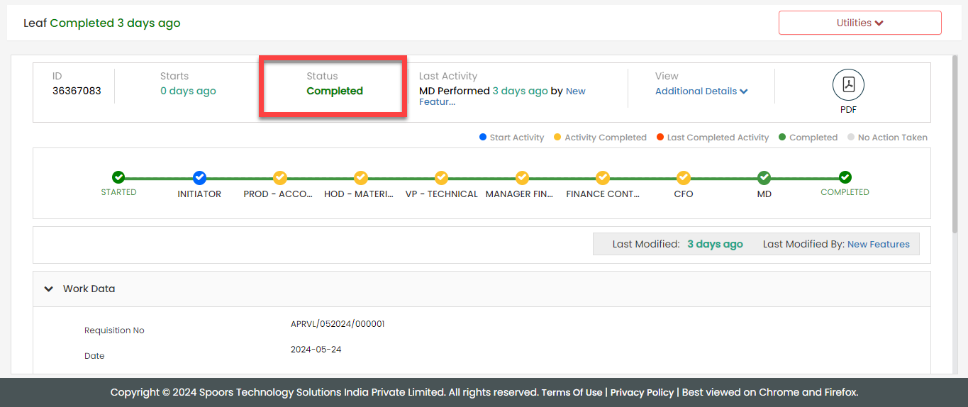Click the final COMPLETED step icon
968x407 pixels.
[x=845, y=177]
